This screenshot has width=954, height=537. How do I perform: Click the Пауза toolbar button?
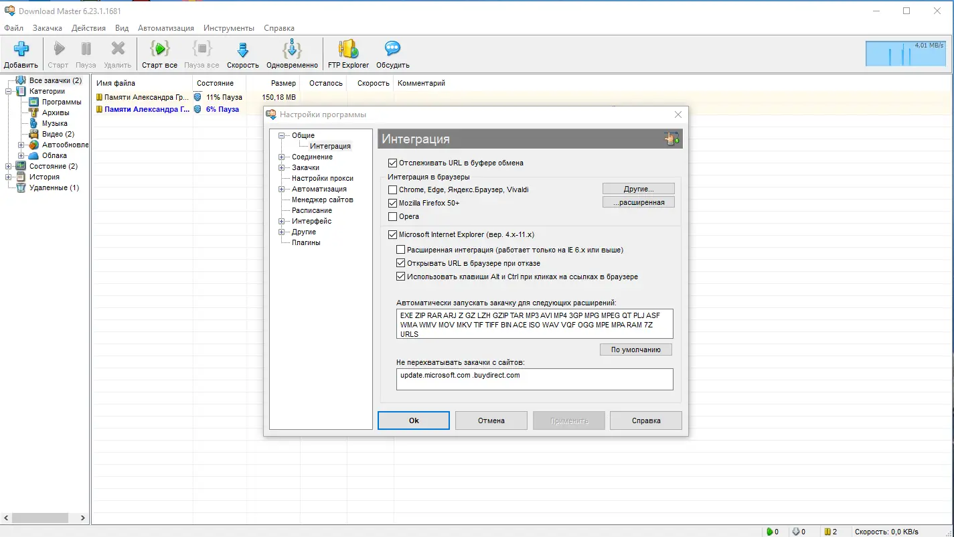pyautogui.click(x=86, y=54)
